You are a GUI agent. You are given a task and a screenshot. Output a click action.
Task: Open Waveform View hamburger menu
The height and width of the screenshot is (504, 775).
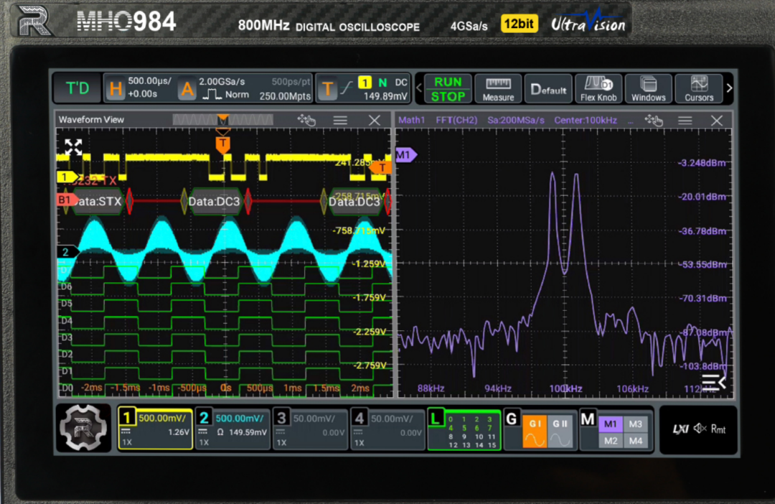pos(340,120)
